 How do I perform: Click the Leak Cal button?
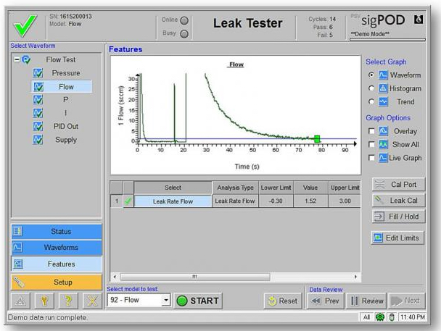point(398,201)
